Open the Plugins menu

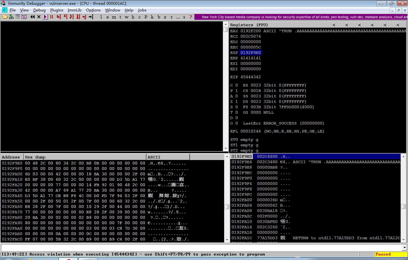57,10
